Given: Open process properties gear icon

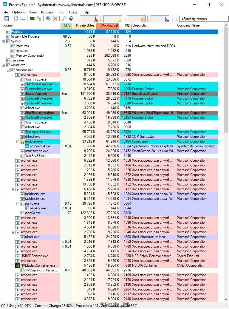Looking at the screenshot, I should point(48,18).
